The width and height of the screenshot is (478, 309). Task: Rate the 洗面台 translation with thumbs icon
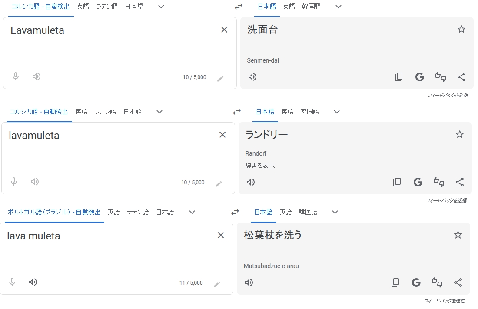coord(441,76)
